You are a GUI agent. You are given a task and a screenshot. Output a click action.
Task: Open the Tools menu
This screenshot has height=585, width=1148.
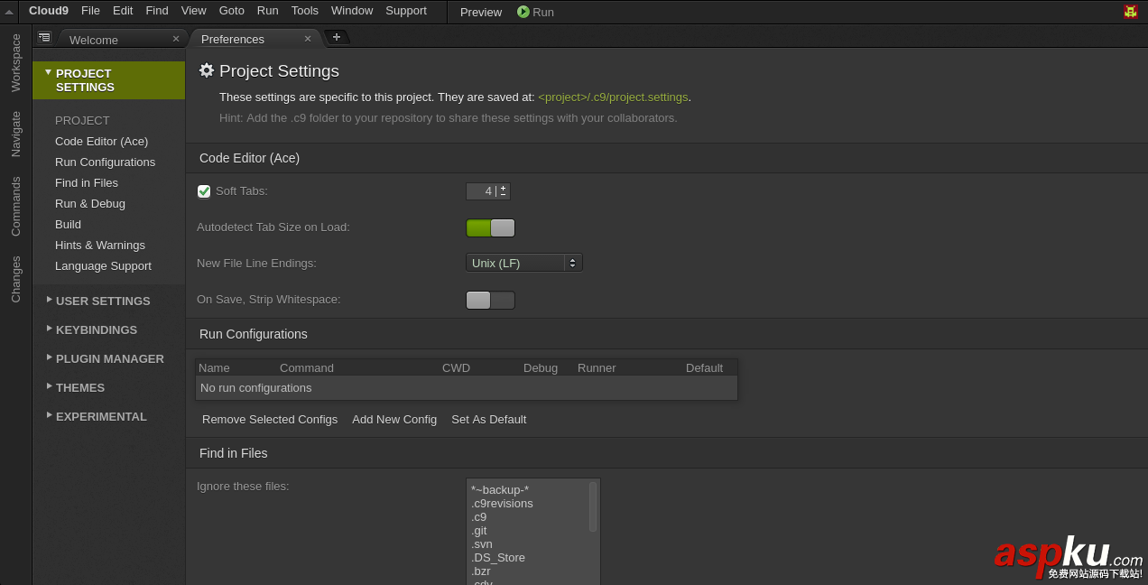pyautogui.click(x=305, y=11)
